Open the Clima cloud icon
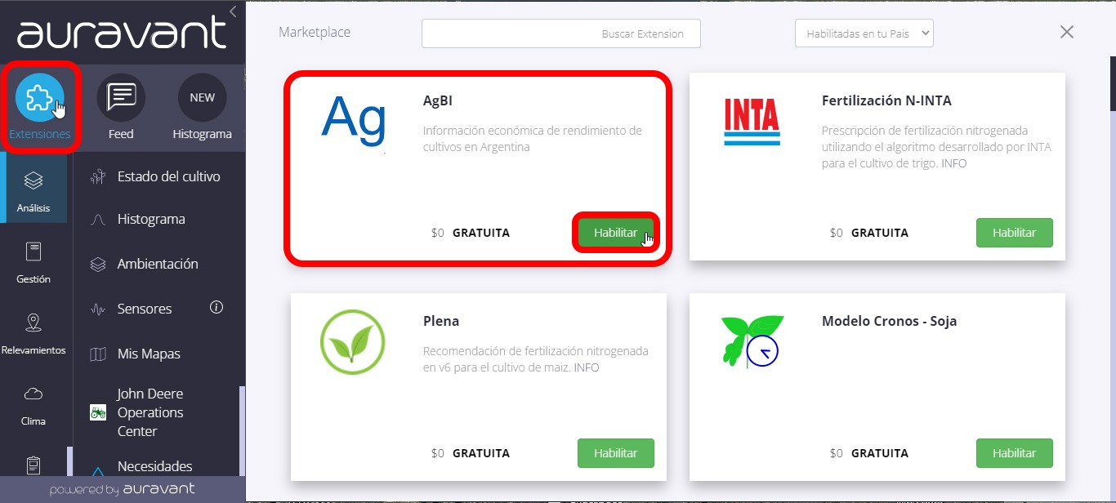Viewport: 1116px width, 503px height. coord(33,394)
